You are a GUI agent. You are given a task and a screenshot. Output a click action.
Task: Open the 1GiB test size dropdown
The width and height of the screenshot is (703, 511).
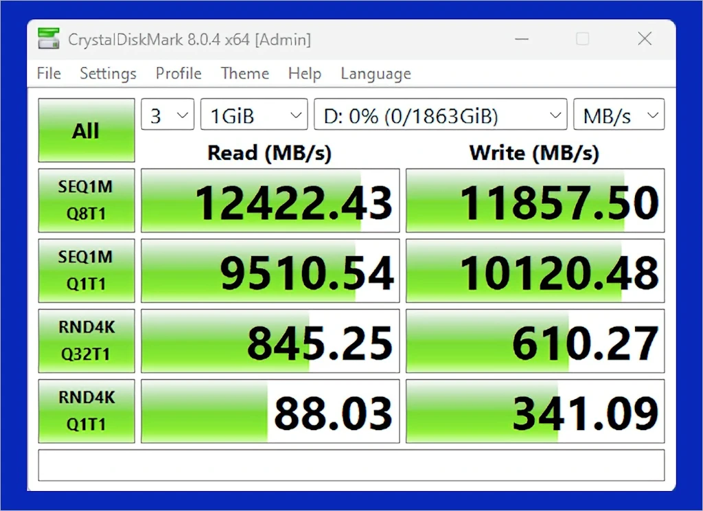coord(254,115)
